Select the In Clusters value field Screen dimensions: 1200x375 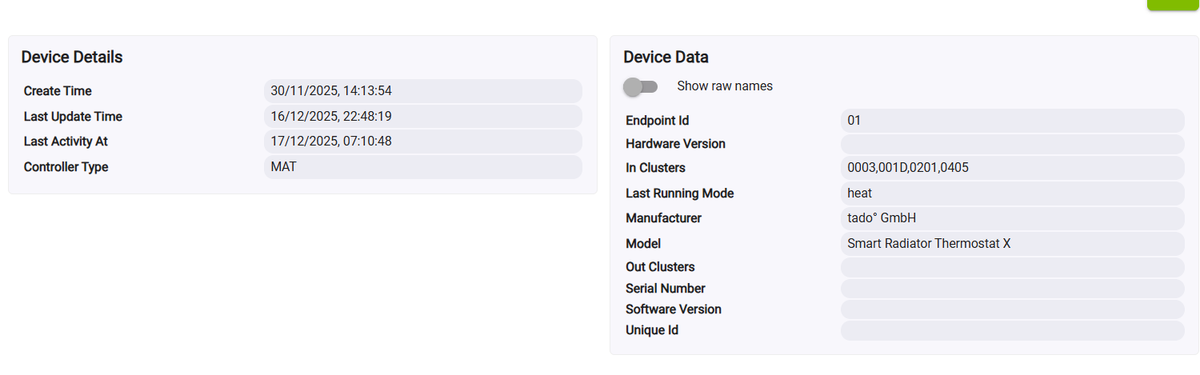pyautogui.click(x=1011, y=168)
